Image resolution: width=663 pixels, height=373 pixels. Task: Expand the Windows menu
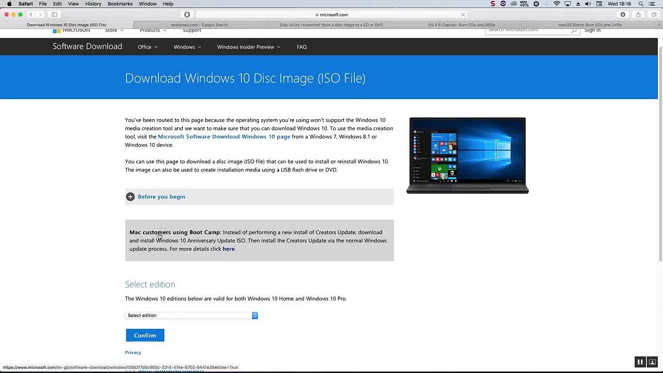[x=188, y=47]
